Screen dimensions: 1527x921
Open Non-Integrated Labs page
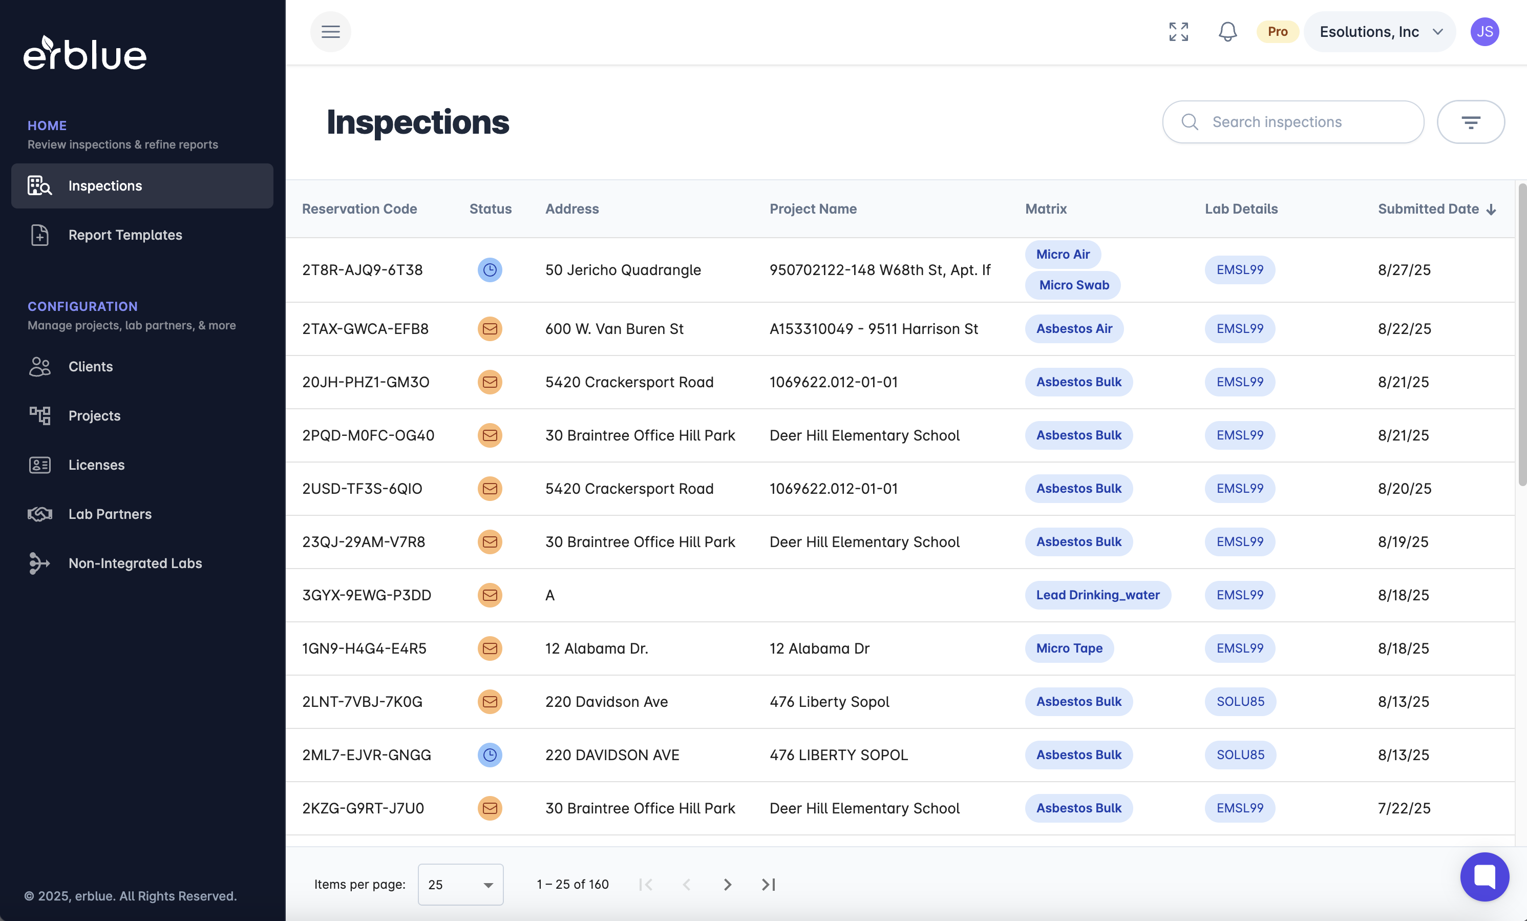[x=135, y=563]
